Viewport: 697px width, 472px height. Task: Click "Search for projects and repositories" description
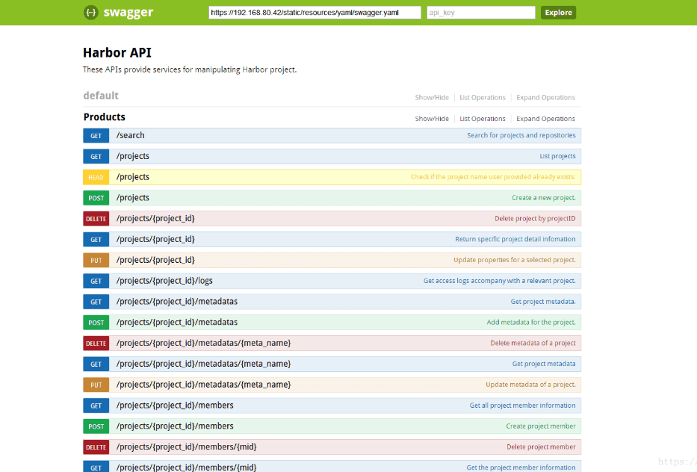[x=521, y=135]
